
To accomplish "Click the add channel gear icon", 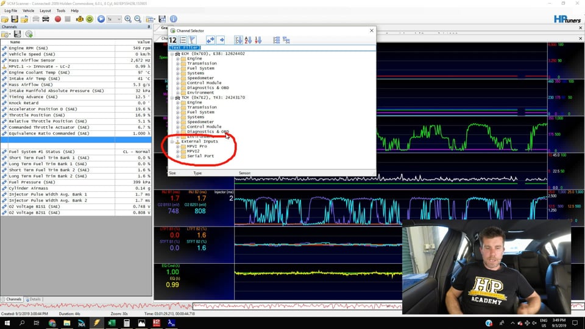I will [29, 34].
